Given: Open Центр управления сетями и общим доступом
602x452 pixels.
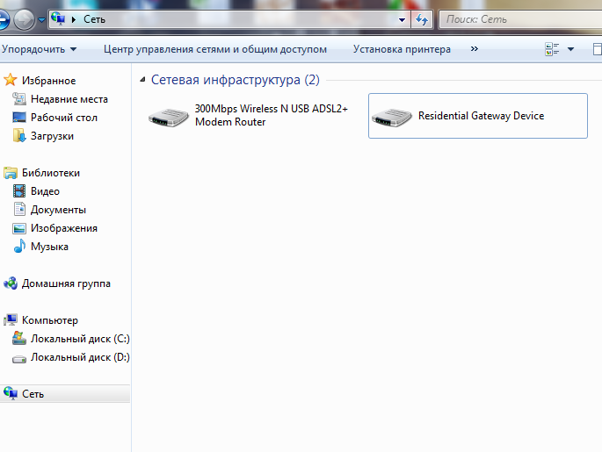Looking at the screenshot, I should click(x=215, y=49).
